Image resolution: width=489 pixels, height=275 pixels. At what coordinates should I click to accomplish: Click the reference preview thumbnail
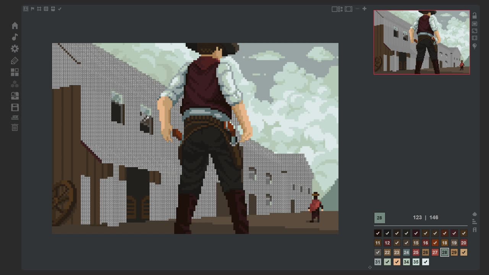(422, 42)
